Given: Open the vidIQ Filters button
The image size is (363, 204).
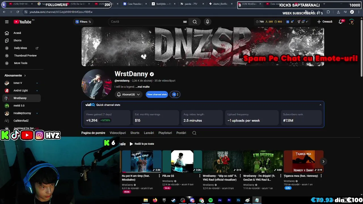Looking at the screenshot, I should [83, 22].
